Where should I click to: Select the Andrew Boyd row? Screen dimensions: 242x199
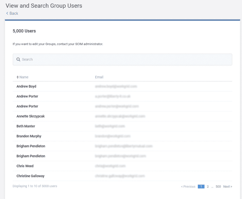coord(123,86)
